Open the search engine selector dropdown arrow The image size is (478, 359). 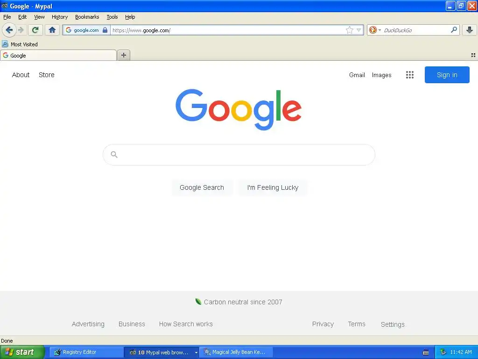[380, 30]
